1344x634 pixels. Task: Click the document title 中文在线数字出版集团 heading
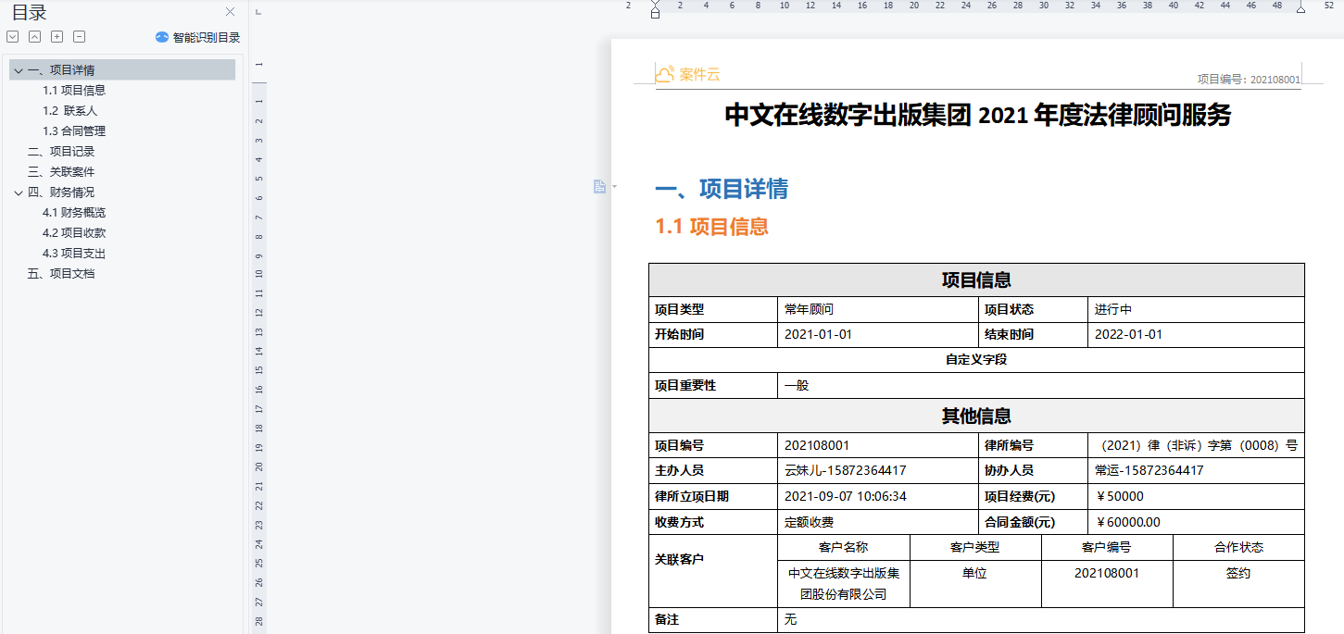(977, 116)
